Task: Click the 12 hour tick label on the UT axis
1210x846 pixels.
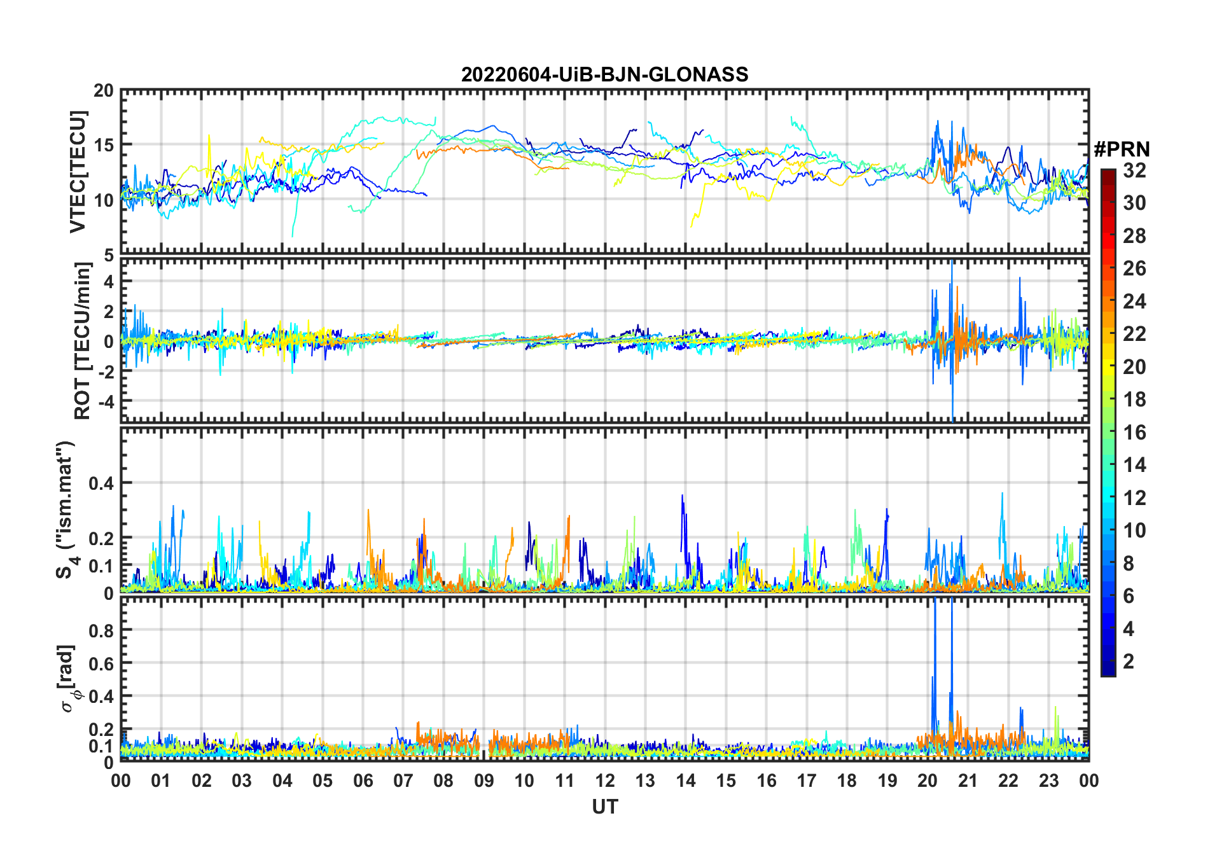Action: click(x=604, y=780)
